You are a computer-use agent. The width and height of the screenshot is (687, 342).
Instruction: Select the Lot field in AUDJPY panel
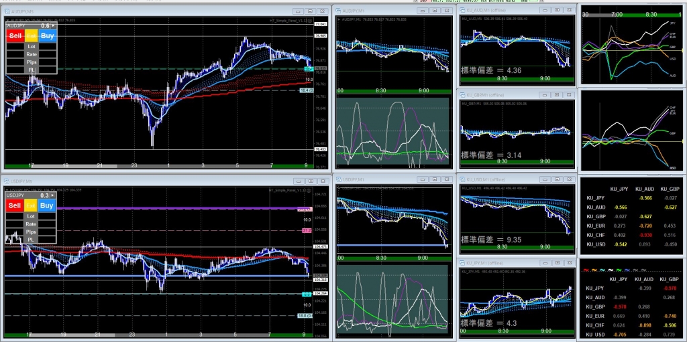[x=32, y=46]
